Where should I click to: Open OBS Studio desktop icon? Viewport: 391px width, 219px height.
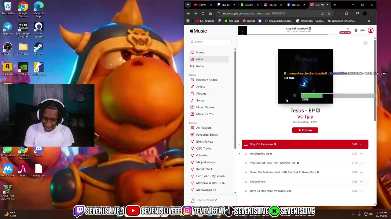pos(8,49)
